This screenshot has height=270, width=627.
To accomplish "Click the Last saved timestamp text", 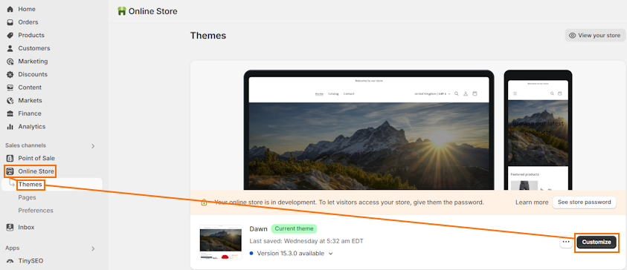I will pos(306,241).
